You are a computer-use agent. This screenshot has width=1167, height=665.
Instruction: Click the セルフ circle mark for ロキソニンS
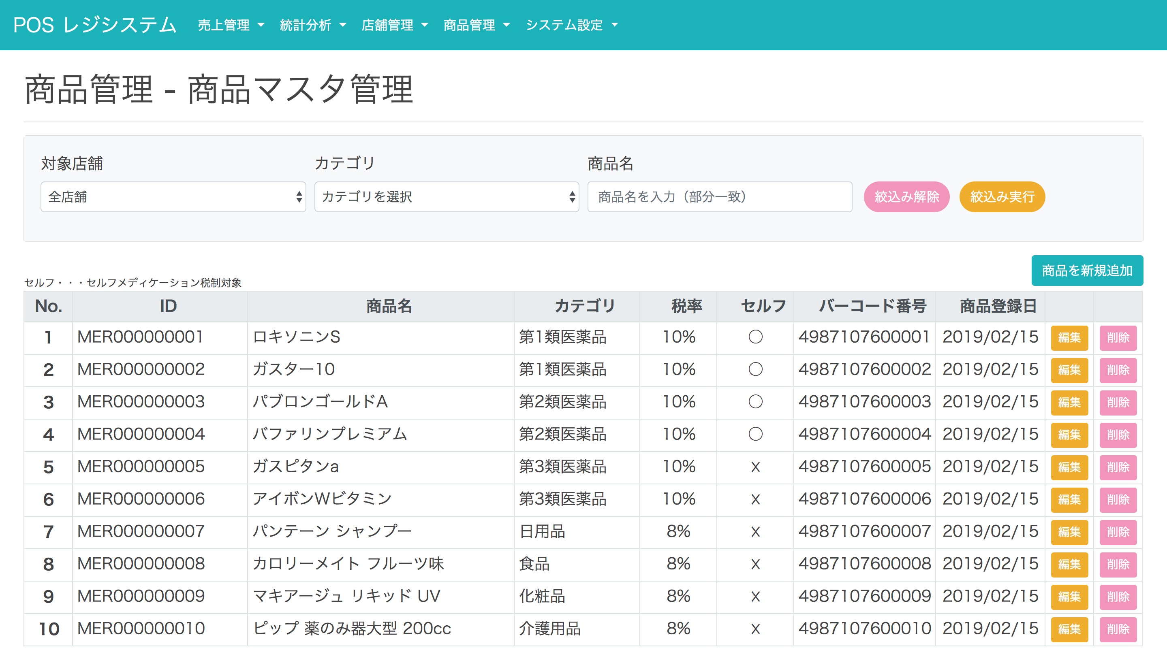coord(755,337)
